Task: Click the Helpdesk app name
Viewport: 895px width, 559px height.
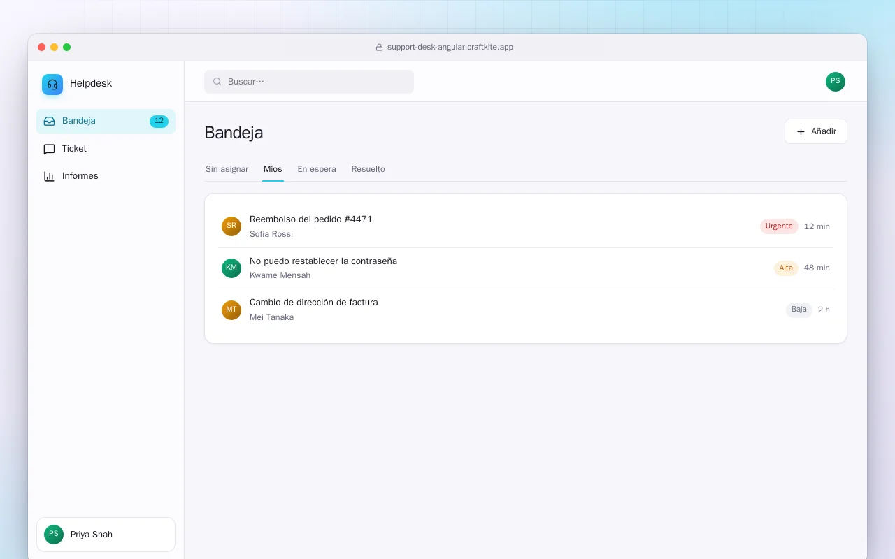Action: point(91,84)
